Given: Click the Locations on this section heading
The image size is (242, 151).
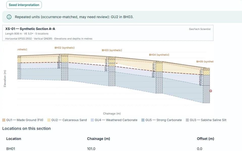Looking at the screenshot, I should click(26, 129).
